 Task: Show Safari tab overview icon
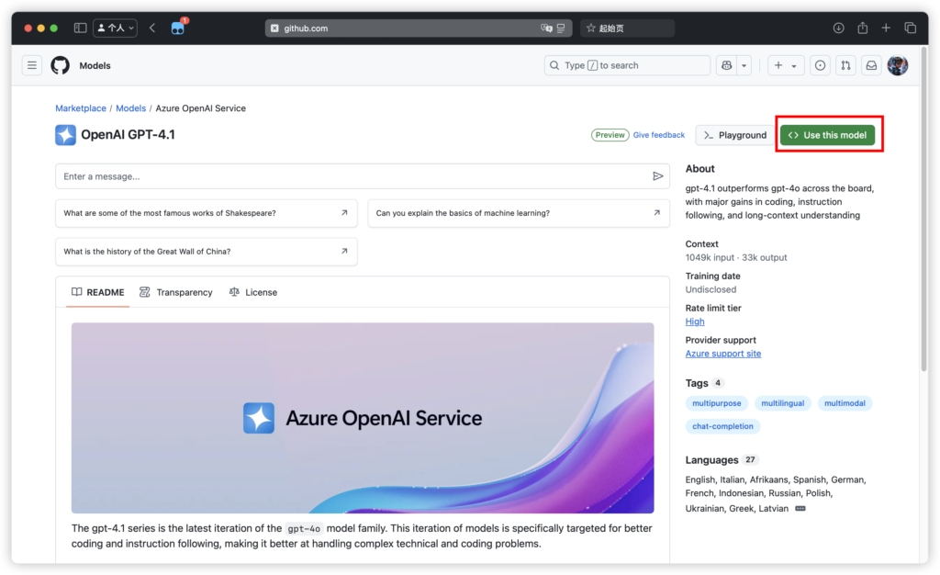(910, 28)
